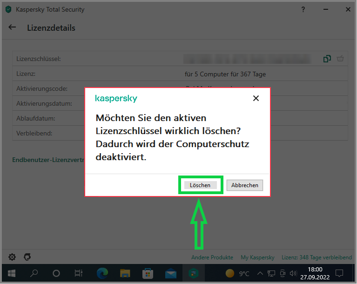The image size is (357, 284).
Task: Open the My Kaspersky link
Action: pos(257,257)
